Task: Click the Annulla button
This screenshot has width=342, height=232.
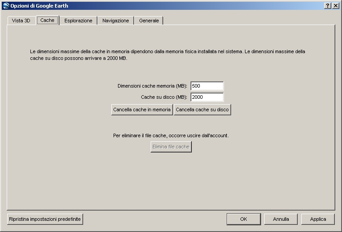Action: 281,219
